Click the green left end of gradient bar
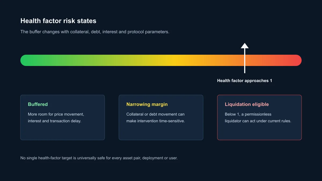The image size is (322, 181). tap(27, 60)
